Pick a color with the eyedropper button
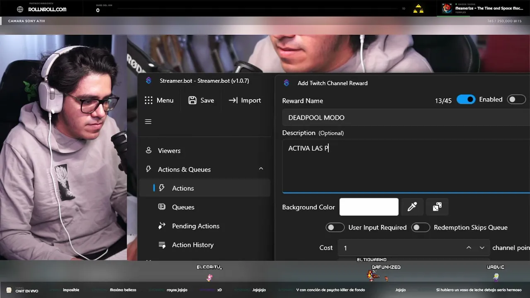 (x=412, y=207)
